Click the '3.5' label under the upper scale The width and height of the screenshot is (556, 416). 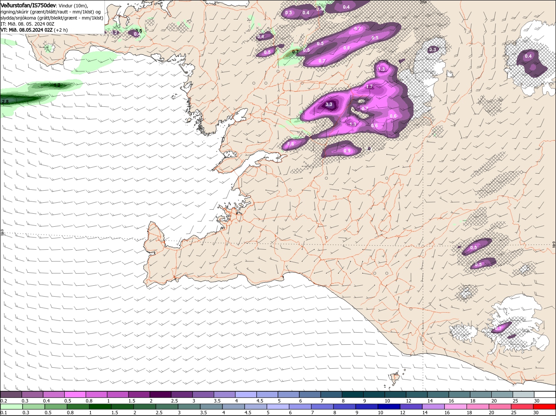tap(217, 401)
